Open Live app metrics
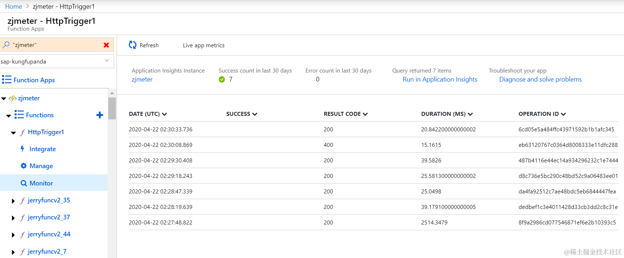 click(204, 45)
